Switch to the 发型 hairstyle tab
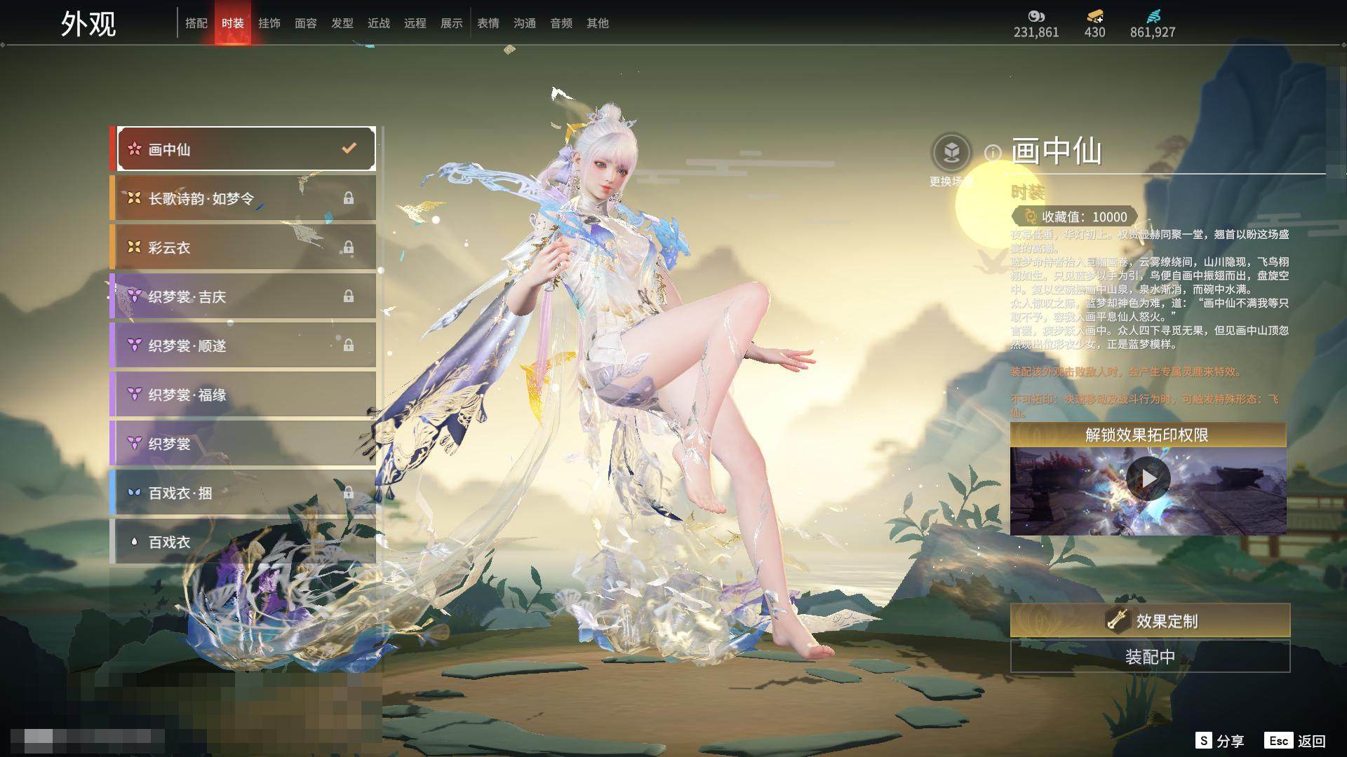Viewport: 1347px width, 757px height. [x=342, y=23]
